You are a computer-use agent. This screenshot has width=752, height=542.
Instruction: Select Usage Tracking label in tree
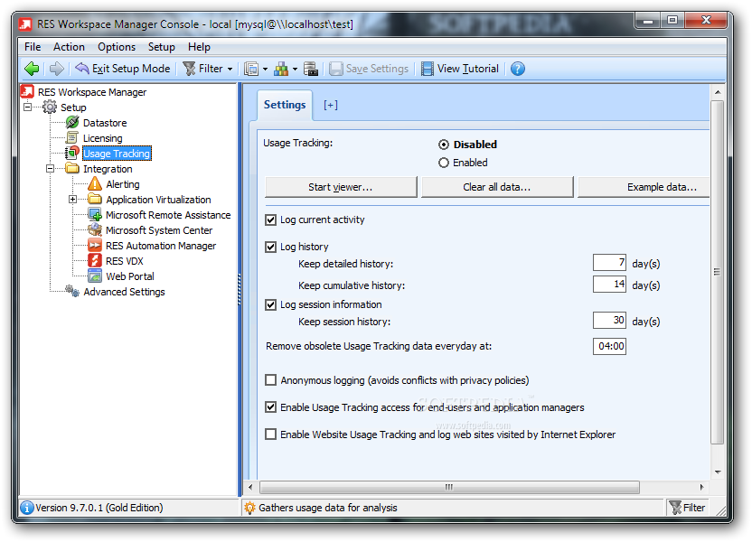pos(117,154)
